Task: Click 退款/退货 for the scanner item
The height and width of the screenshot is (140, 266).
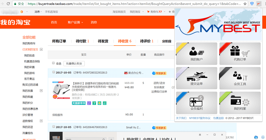Action: pyautogui.click(x=159, y=83)
